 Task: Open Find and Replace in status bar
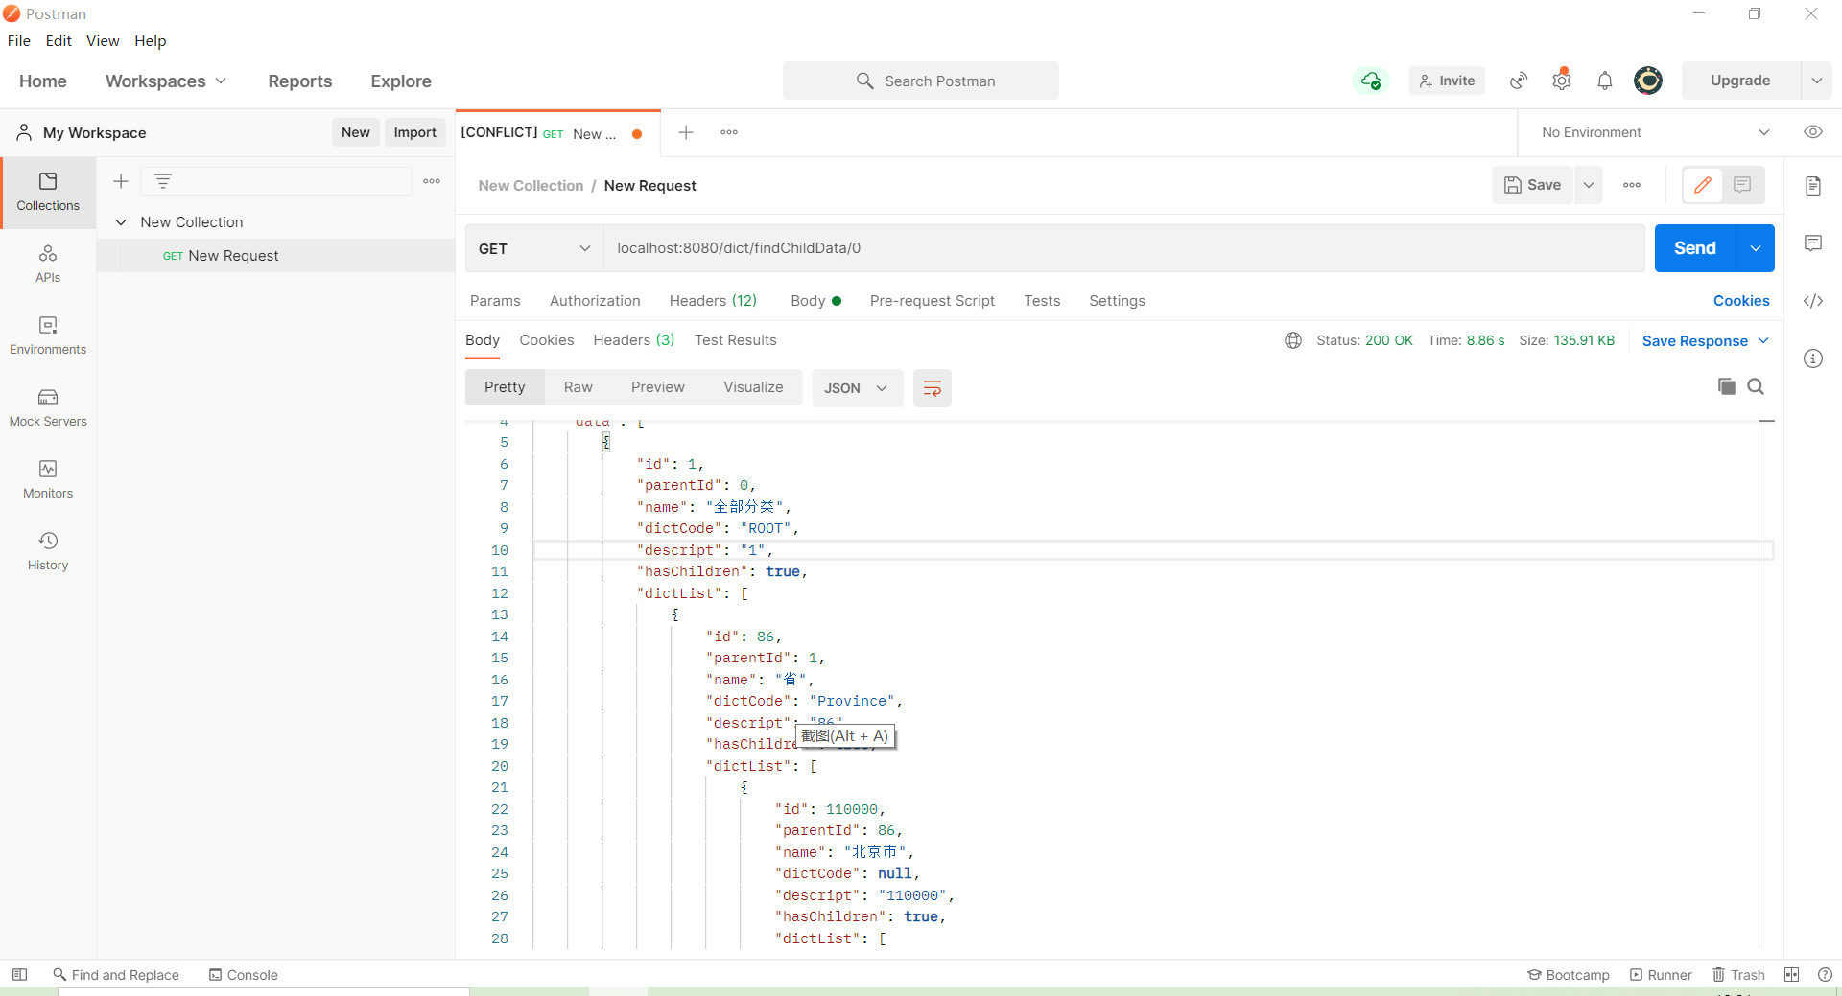pos(116,974)
